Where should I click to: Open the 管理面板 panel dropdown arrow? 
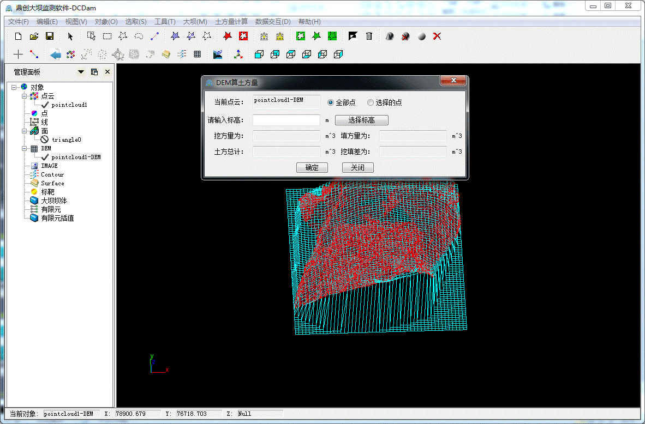coord(81,72)
